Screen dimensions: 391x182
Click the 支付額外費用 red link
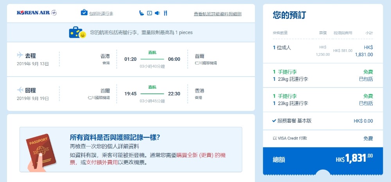click(102, 162)
